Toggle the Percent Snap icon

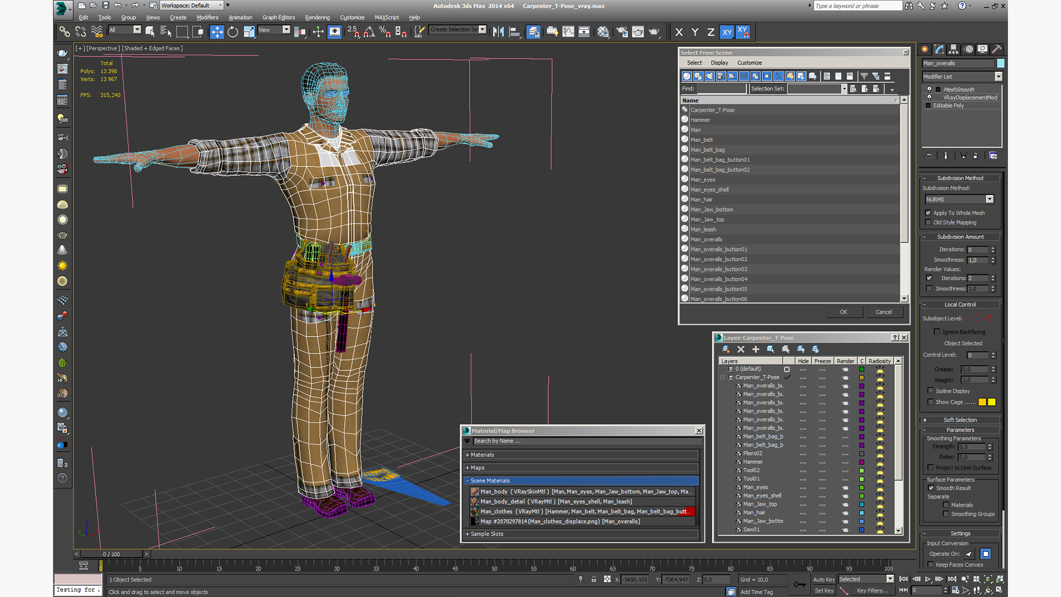pos(385,32)
